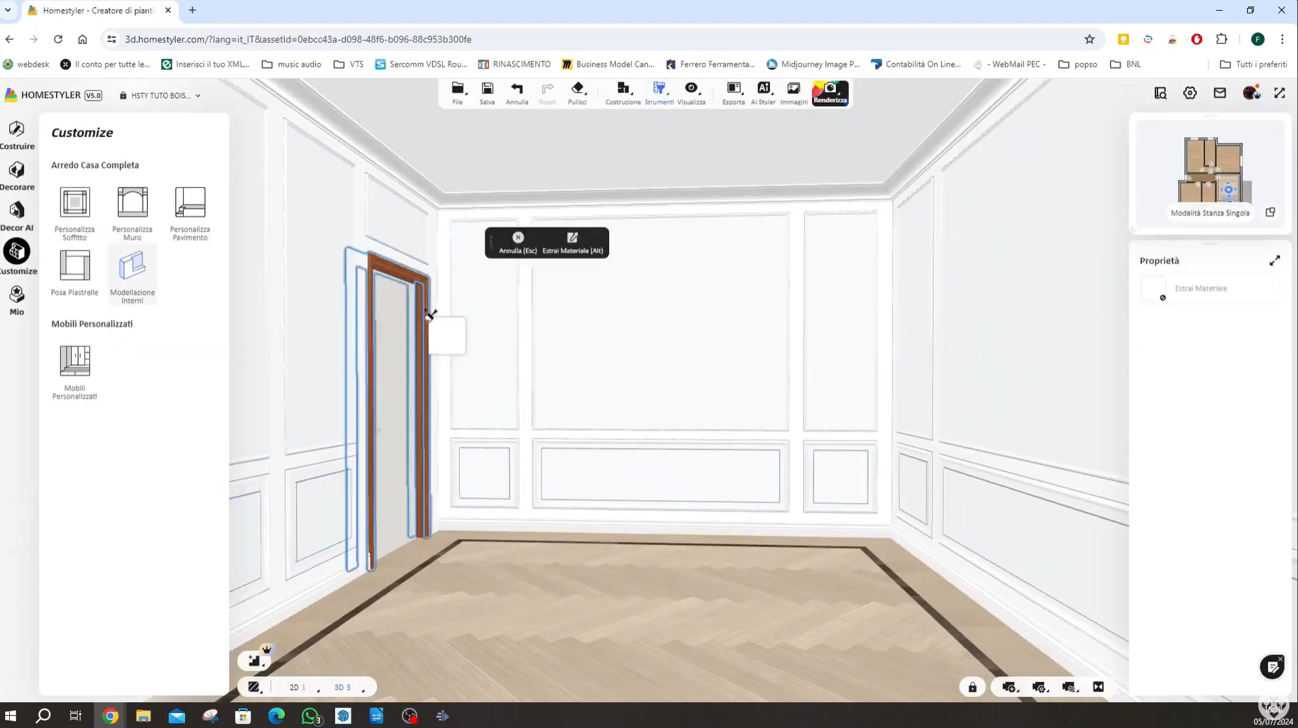This screenshot has width=1298, height=728.
Task: Open the Decorare sidebar tab
Action: click(x=17, y=175)
